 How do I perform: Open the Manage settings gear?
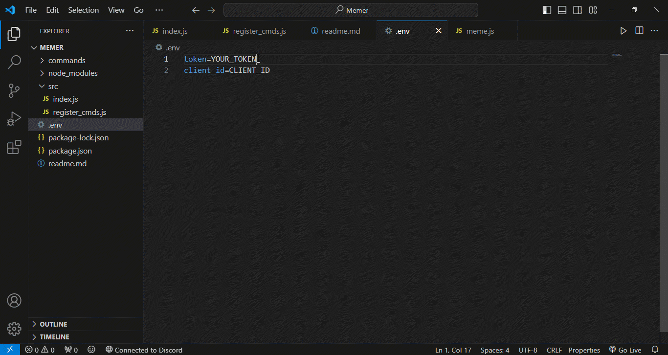(14, 329)
